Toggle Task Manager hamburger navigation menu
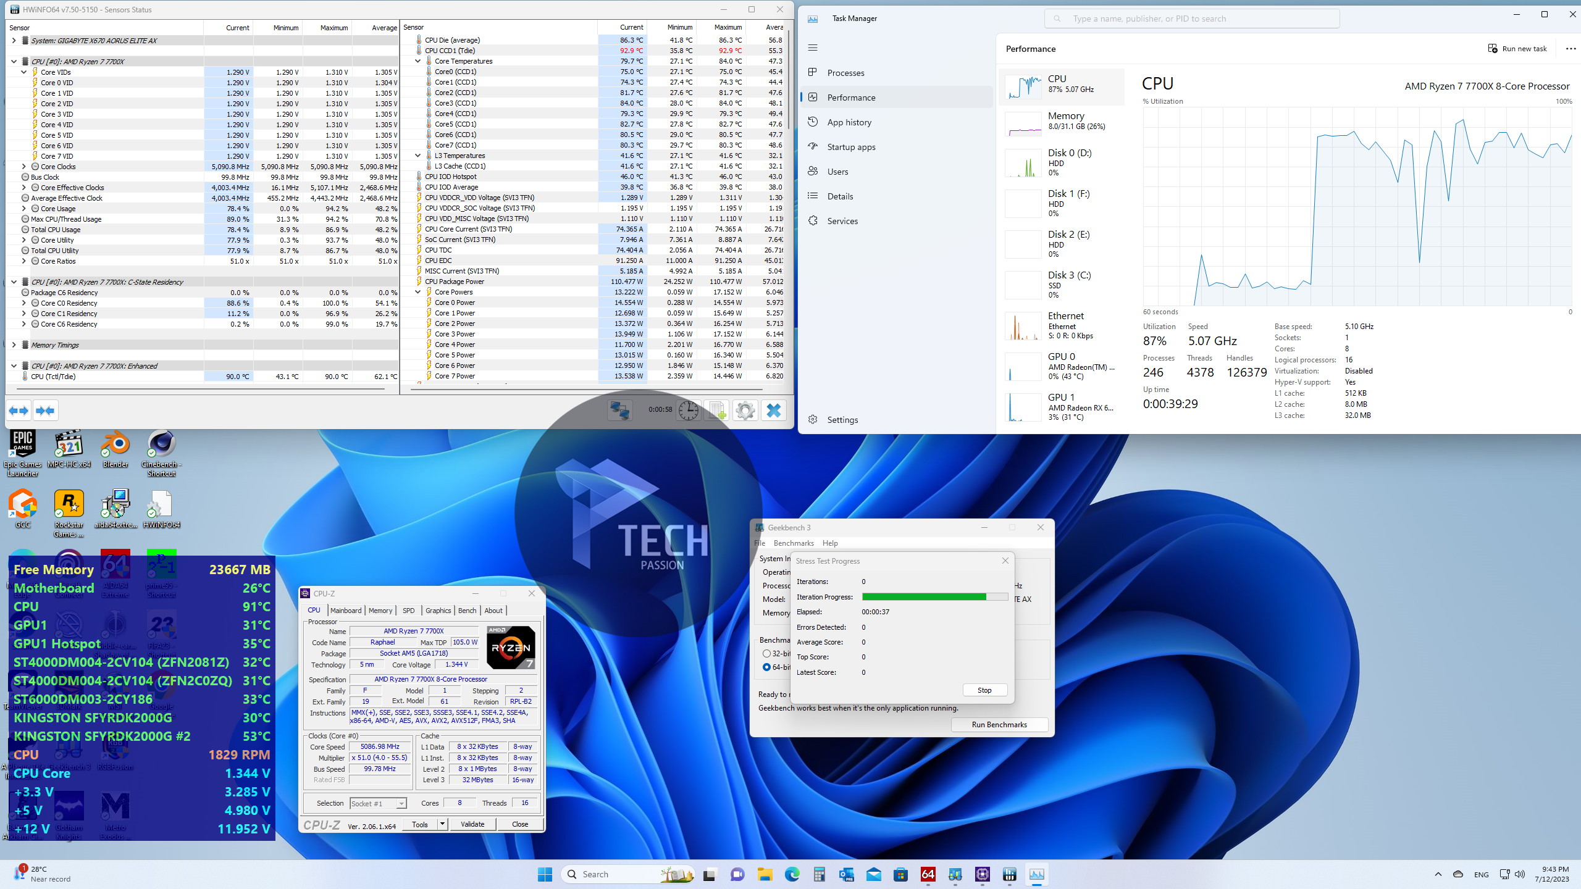The image size is (1581, 889). pos(813,48)
